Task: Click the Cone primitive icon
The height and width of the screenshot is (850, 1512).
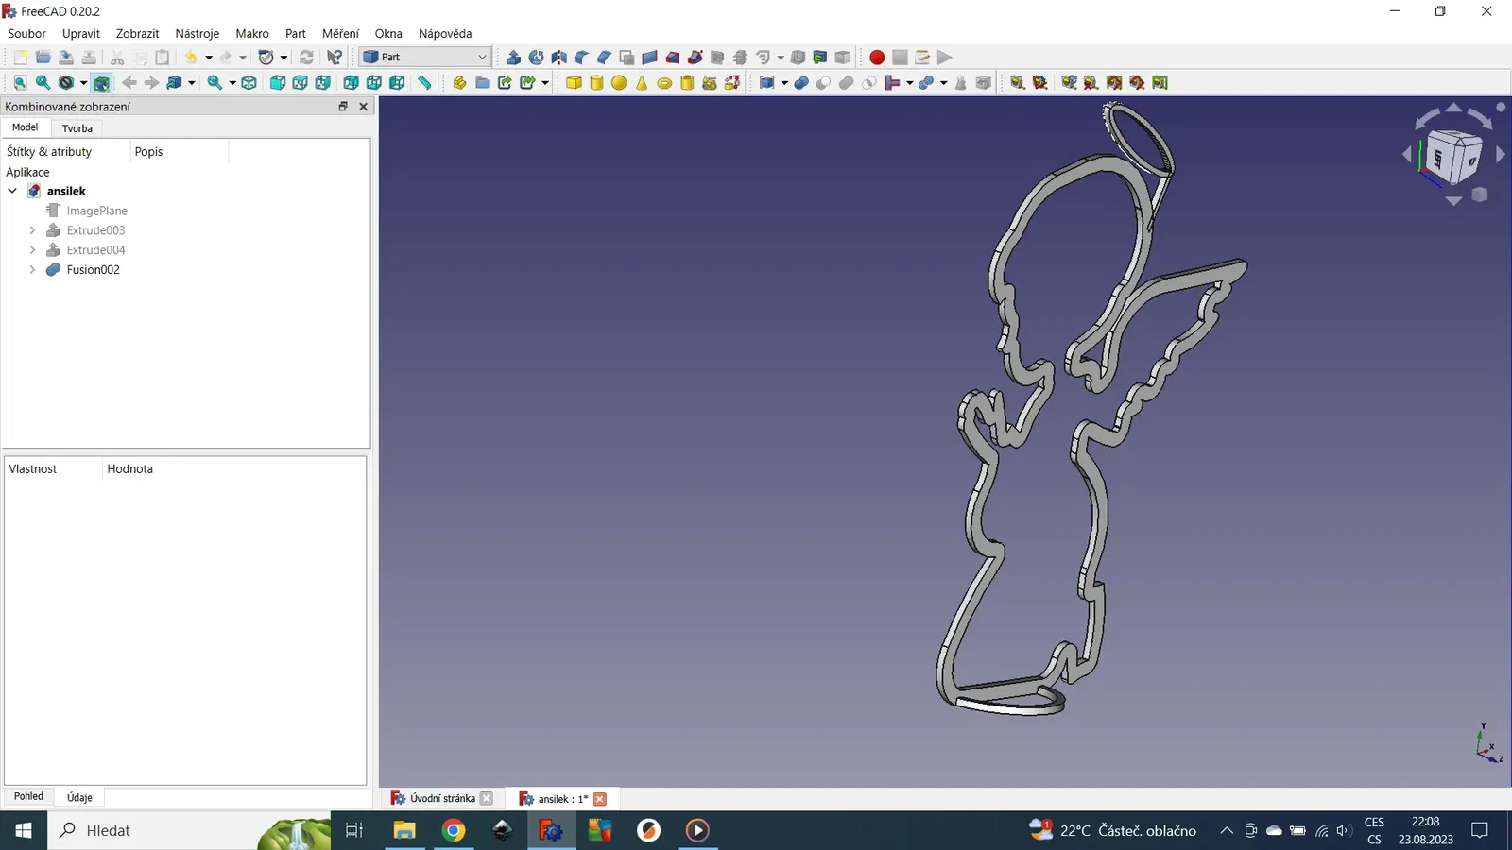Action: (x=642, y=83)
